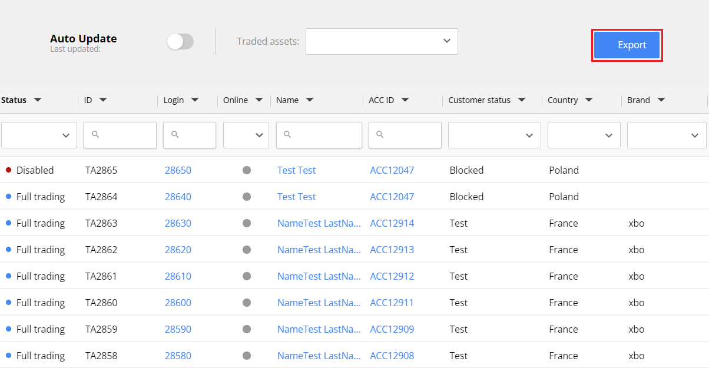Click the online status dot for TA2864

pos(247,197)
